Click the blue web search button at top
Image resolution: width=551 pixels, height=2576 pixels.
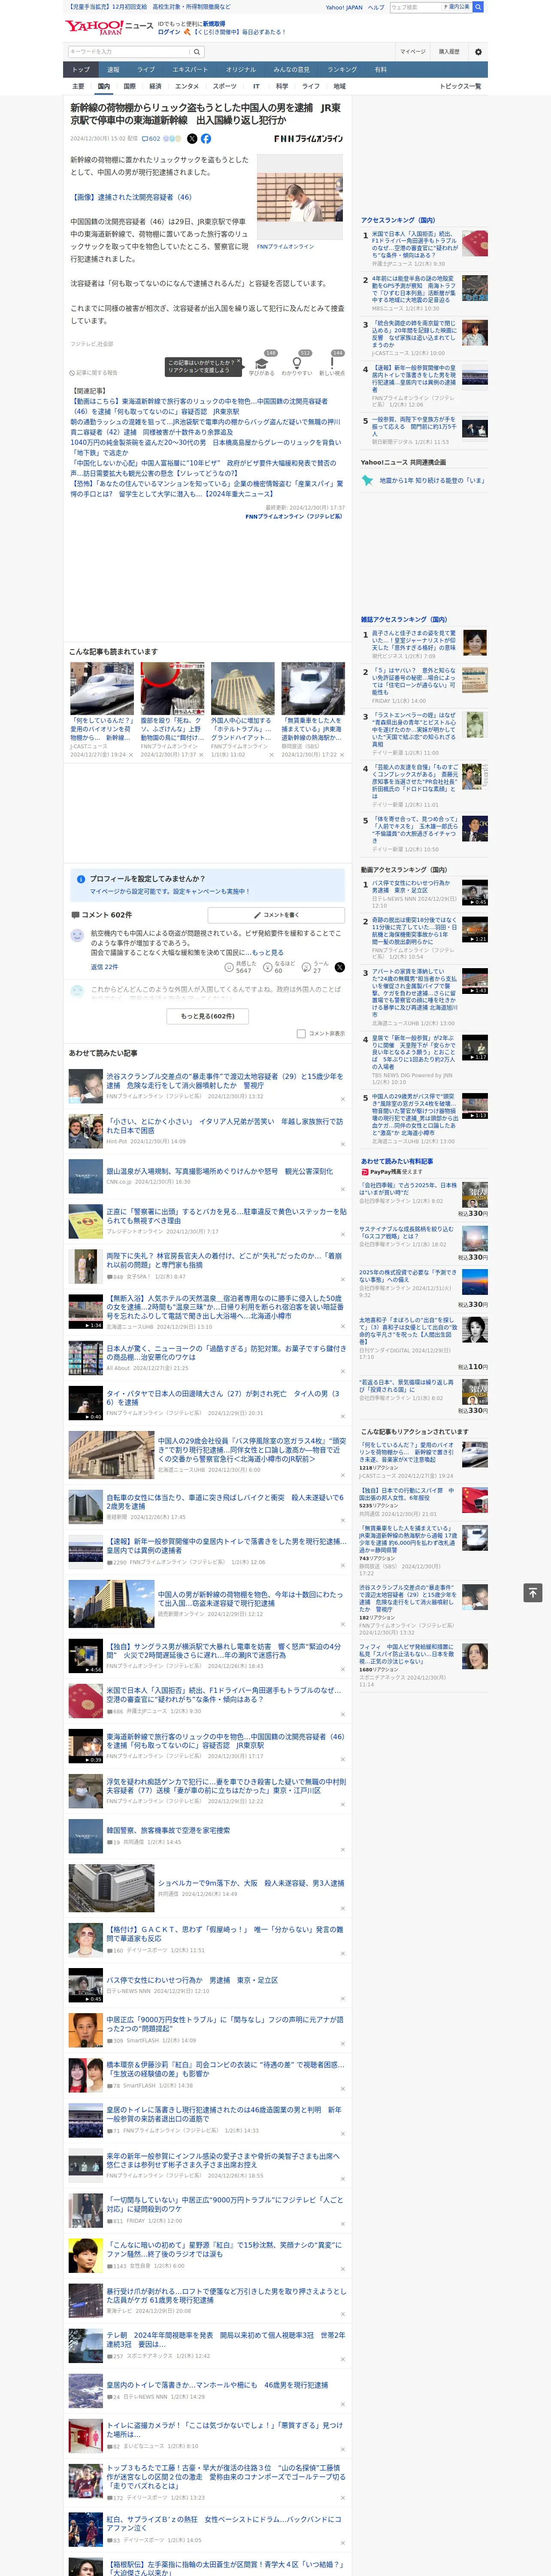pyautogui.click(x=478, y=7)
